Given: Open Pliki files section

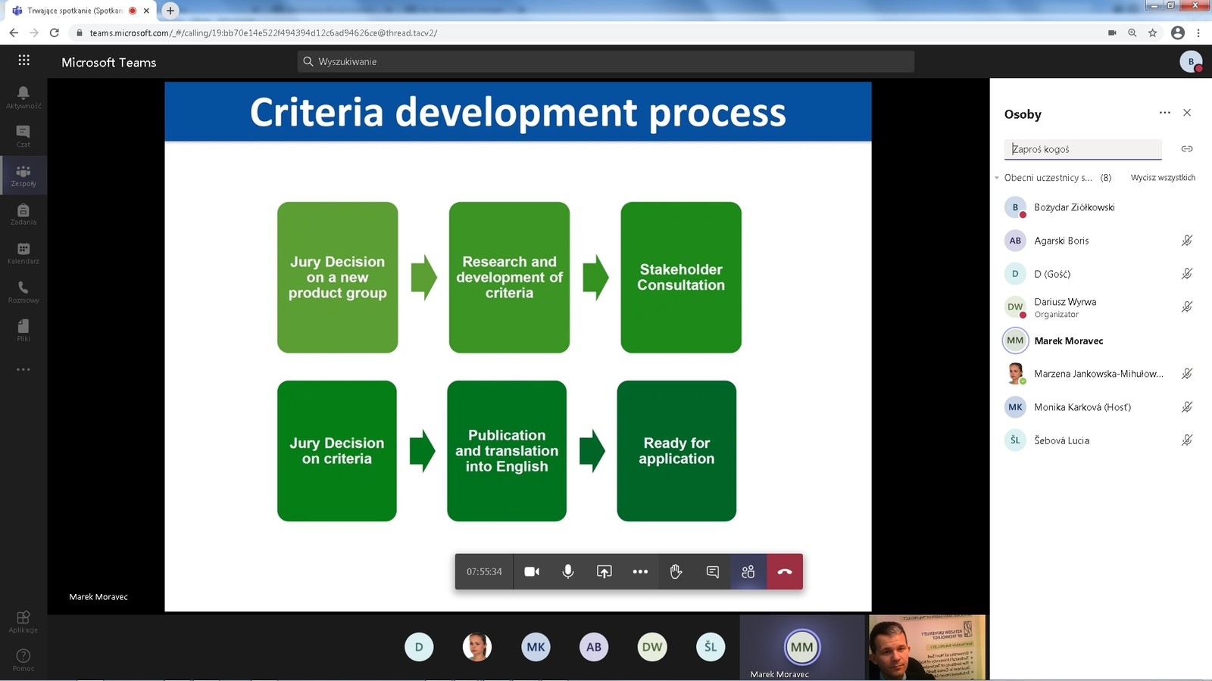Looking at the screenshot, I should click(23, 330).
